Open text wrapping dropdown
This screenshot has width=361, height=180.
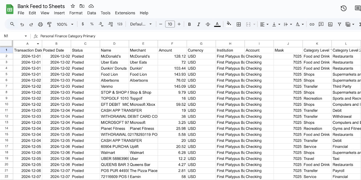click(288, 24)
